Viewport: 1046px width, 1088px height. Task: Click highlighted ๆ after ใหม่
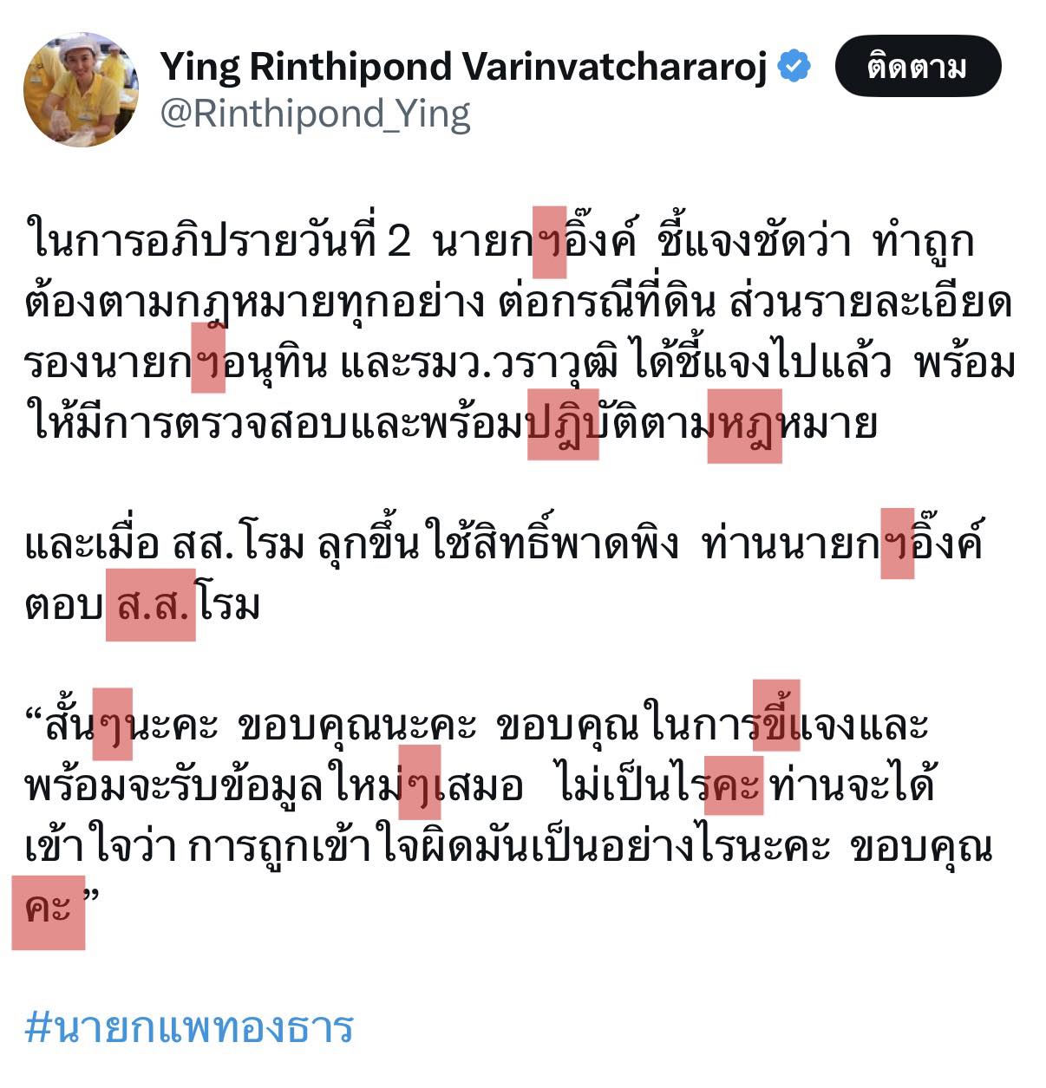point(420,783)
